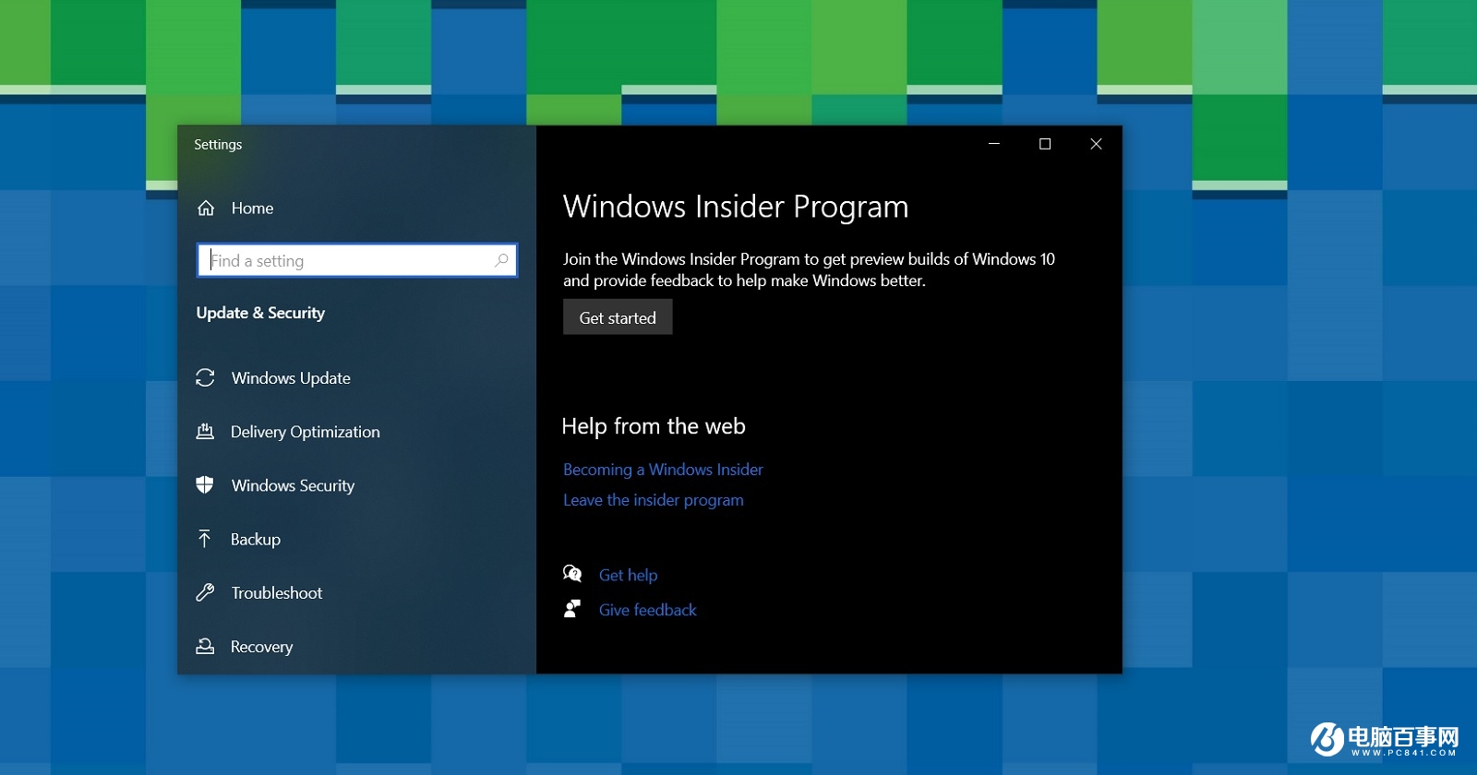This screenshot has width=1477, height=775.
Task: Focus the Find a setting search field
Action: tap(351, 260)
